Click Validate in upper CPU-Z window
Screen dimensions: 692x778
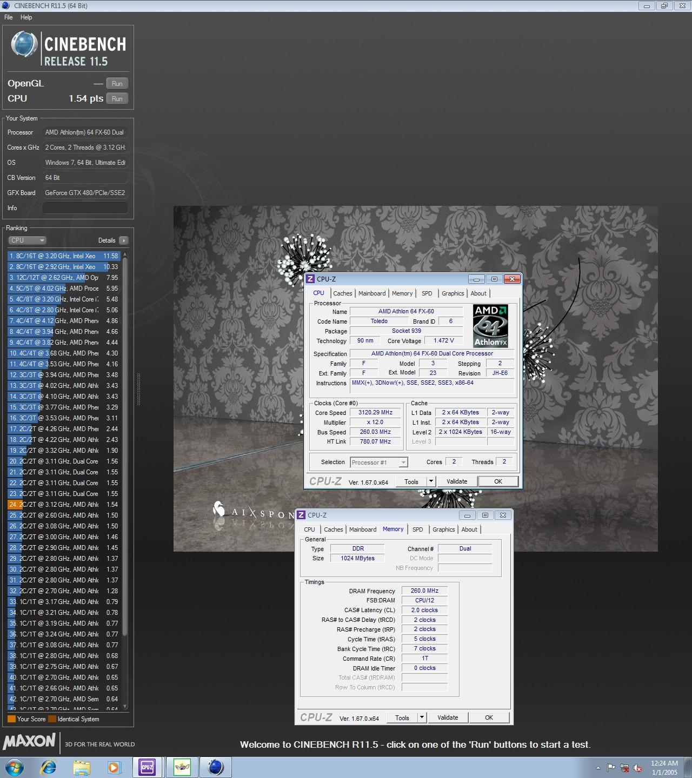pos(457,482)
